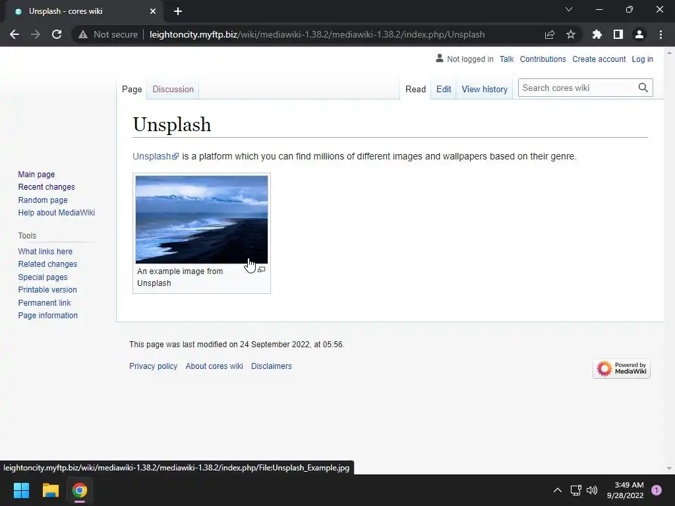Switch to the Page tab

tap(132, 89)
